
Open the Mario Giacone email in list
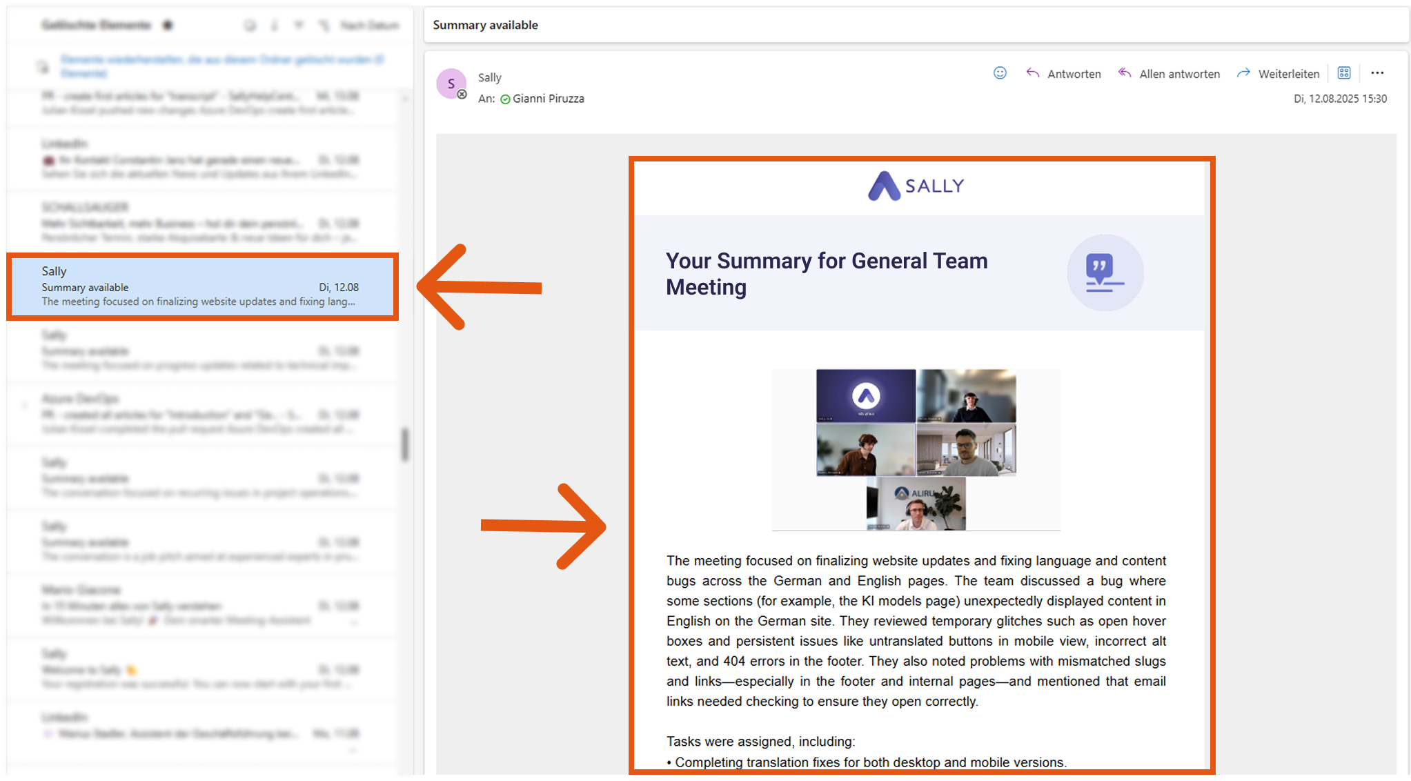click(x=203, y=605)
